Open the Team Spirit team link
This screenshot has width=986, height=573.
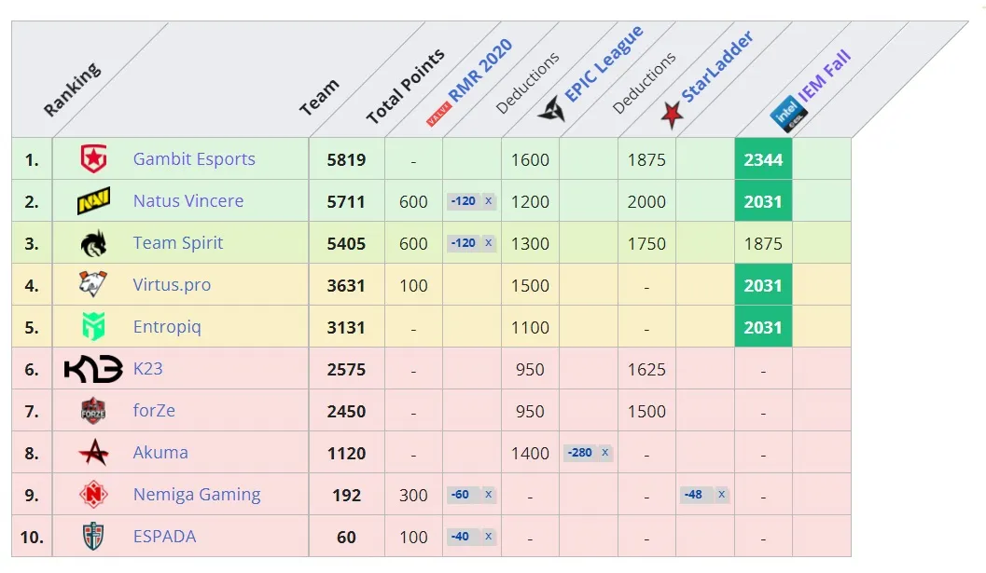[x=178, y=243]
